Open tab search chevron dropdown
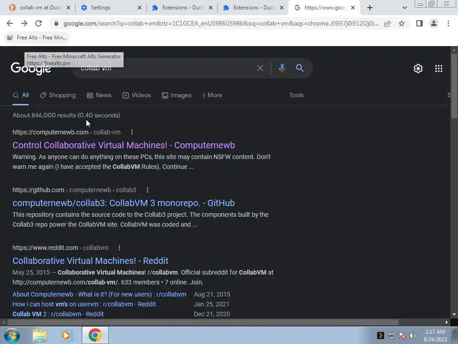The image size is (458, 344). tap(404, 8)
